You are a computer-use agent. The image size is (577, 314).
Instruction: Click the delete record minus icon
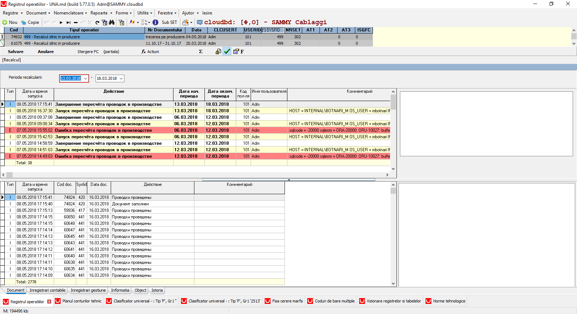(76, 22)
